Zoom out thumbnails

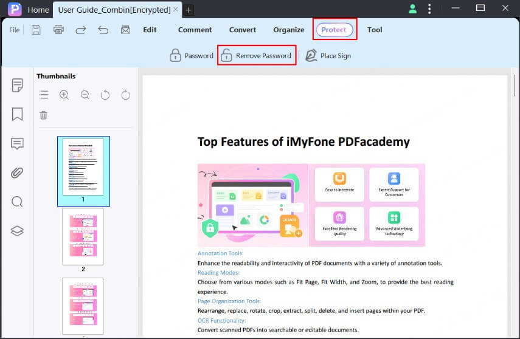tap(85, 95)
